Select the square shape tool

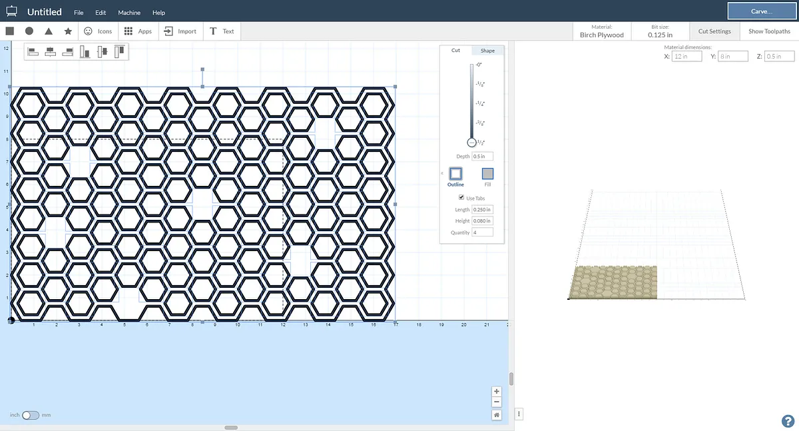click(10, 31)
